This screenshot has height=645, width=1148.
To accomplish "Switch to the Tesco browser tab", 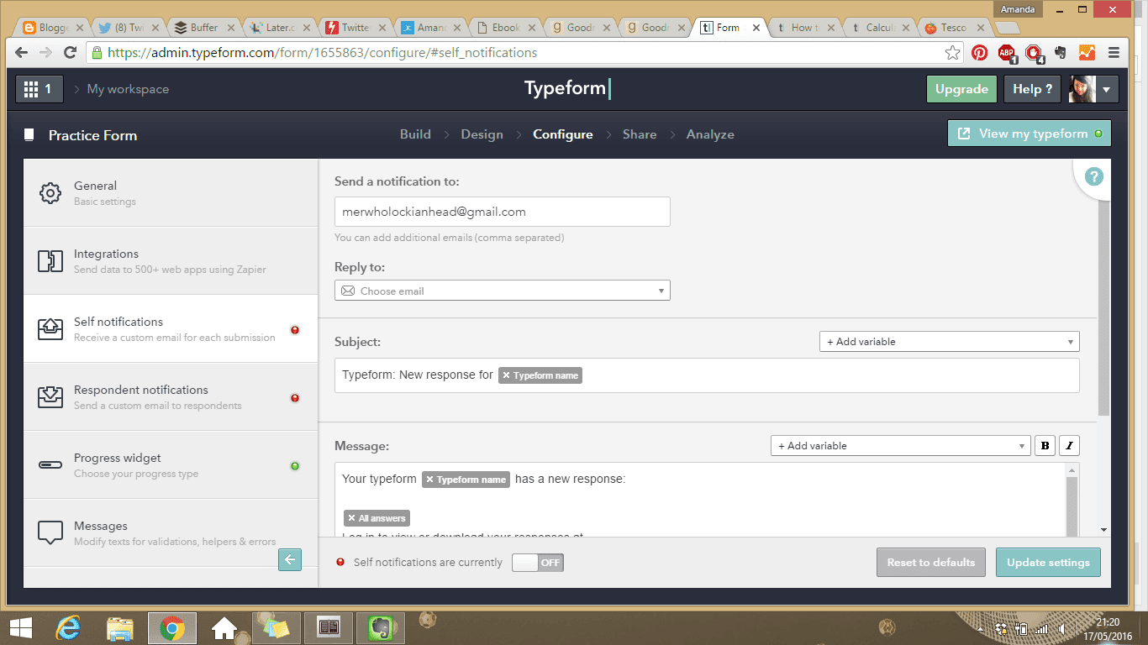I will [953, 28].
